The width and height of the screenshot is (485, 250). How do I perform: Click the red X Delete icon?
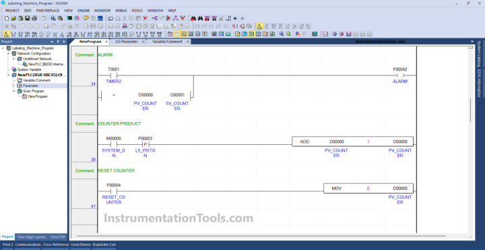pyautogui.click(x=145, y=18)
